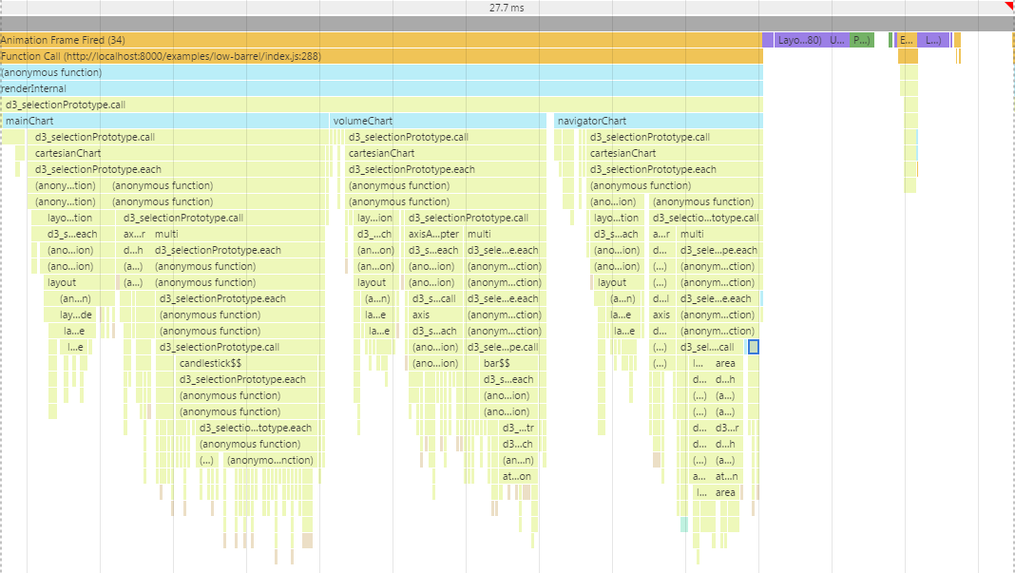Select the multi bar under volumeChart
The height and width of the screenshot is (573, 1015).
505,235
